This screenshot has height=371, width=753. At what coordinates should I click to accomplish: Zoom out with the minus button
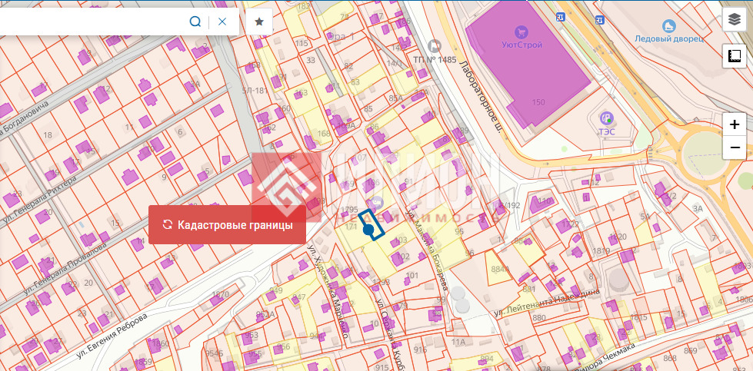coord(735,147)
